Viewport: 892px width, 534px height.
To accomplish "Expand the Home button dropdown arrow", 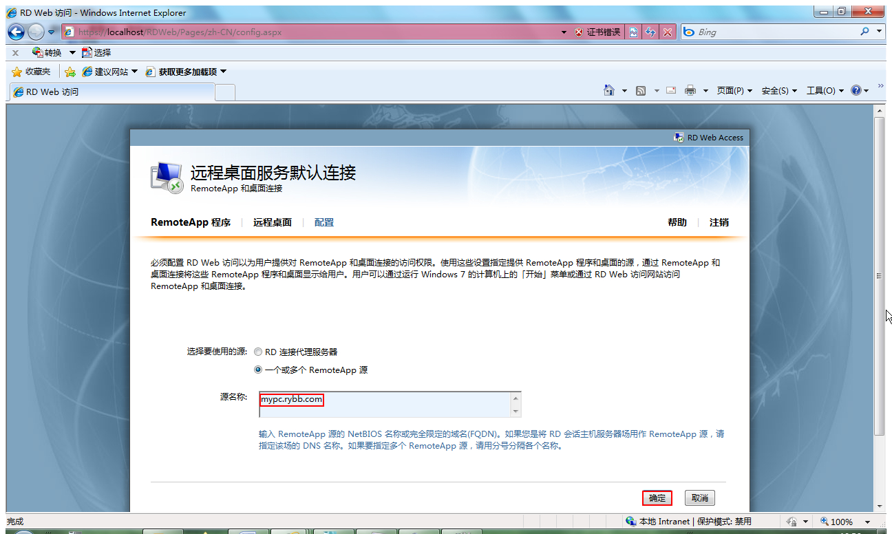I will pyautogui.click(x=624, y=91).
